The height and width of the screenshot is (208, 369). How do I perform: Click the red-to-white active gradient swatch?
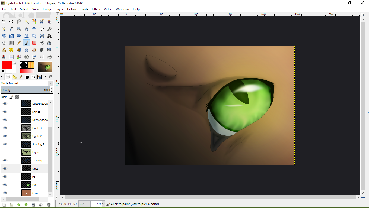[x=27, y=71]
